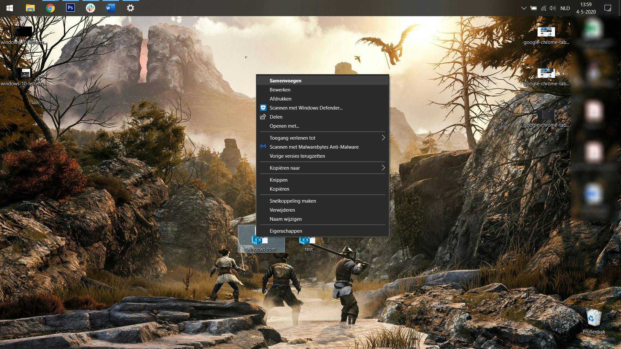Open the Start menu
Screen dimensions: 621x349
(10, 8)
